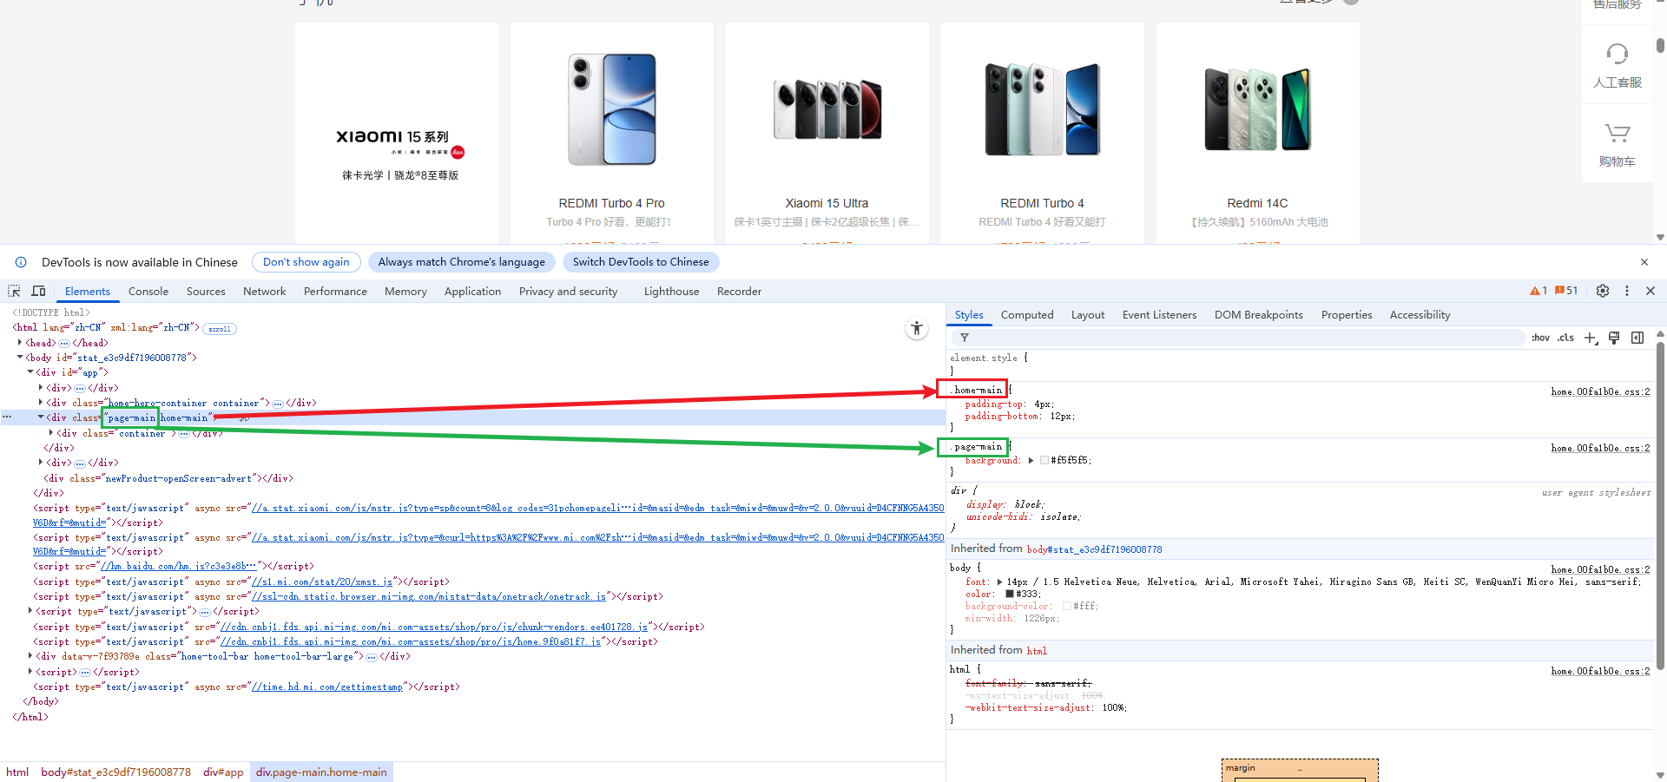Click the #fff background-color swatch in body rule
This screenshot has width=1667, height=782.
[1067, 607]
